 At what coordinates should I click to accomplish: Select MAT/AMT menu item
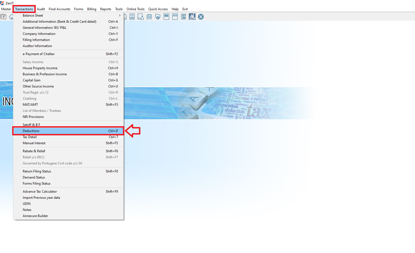[68, 105]
